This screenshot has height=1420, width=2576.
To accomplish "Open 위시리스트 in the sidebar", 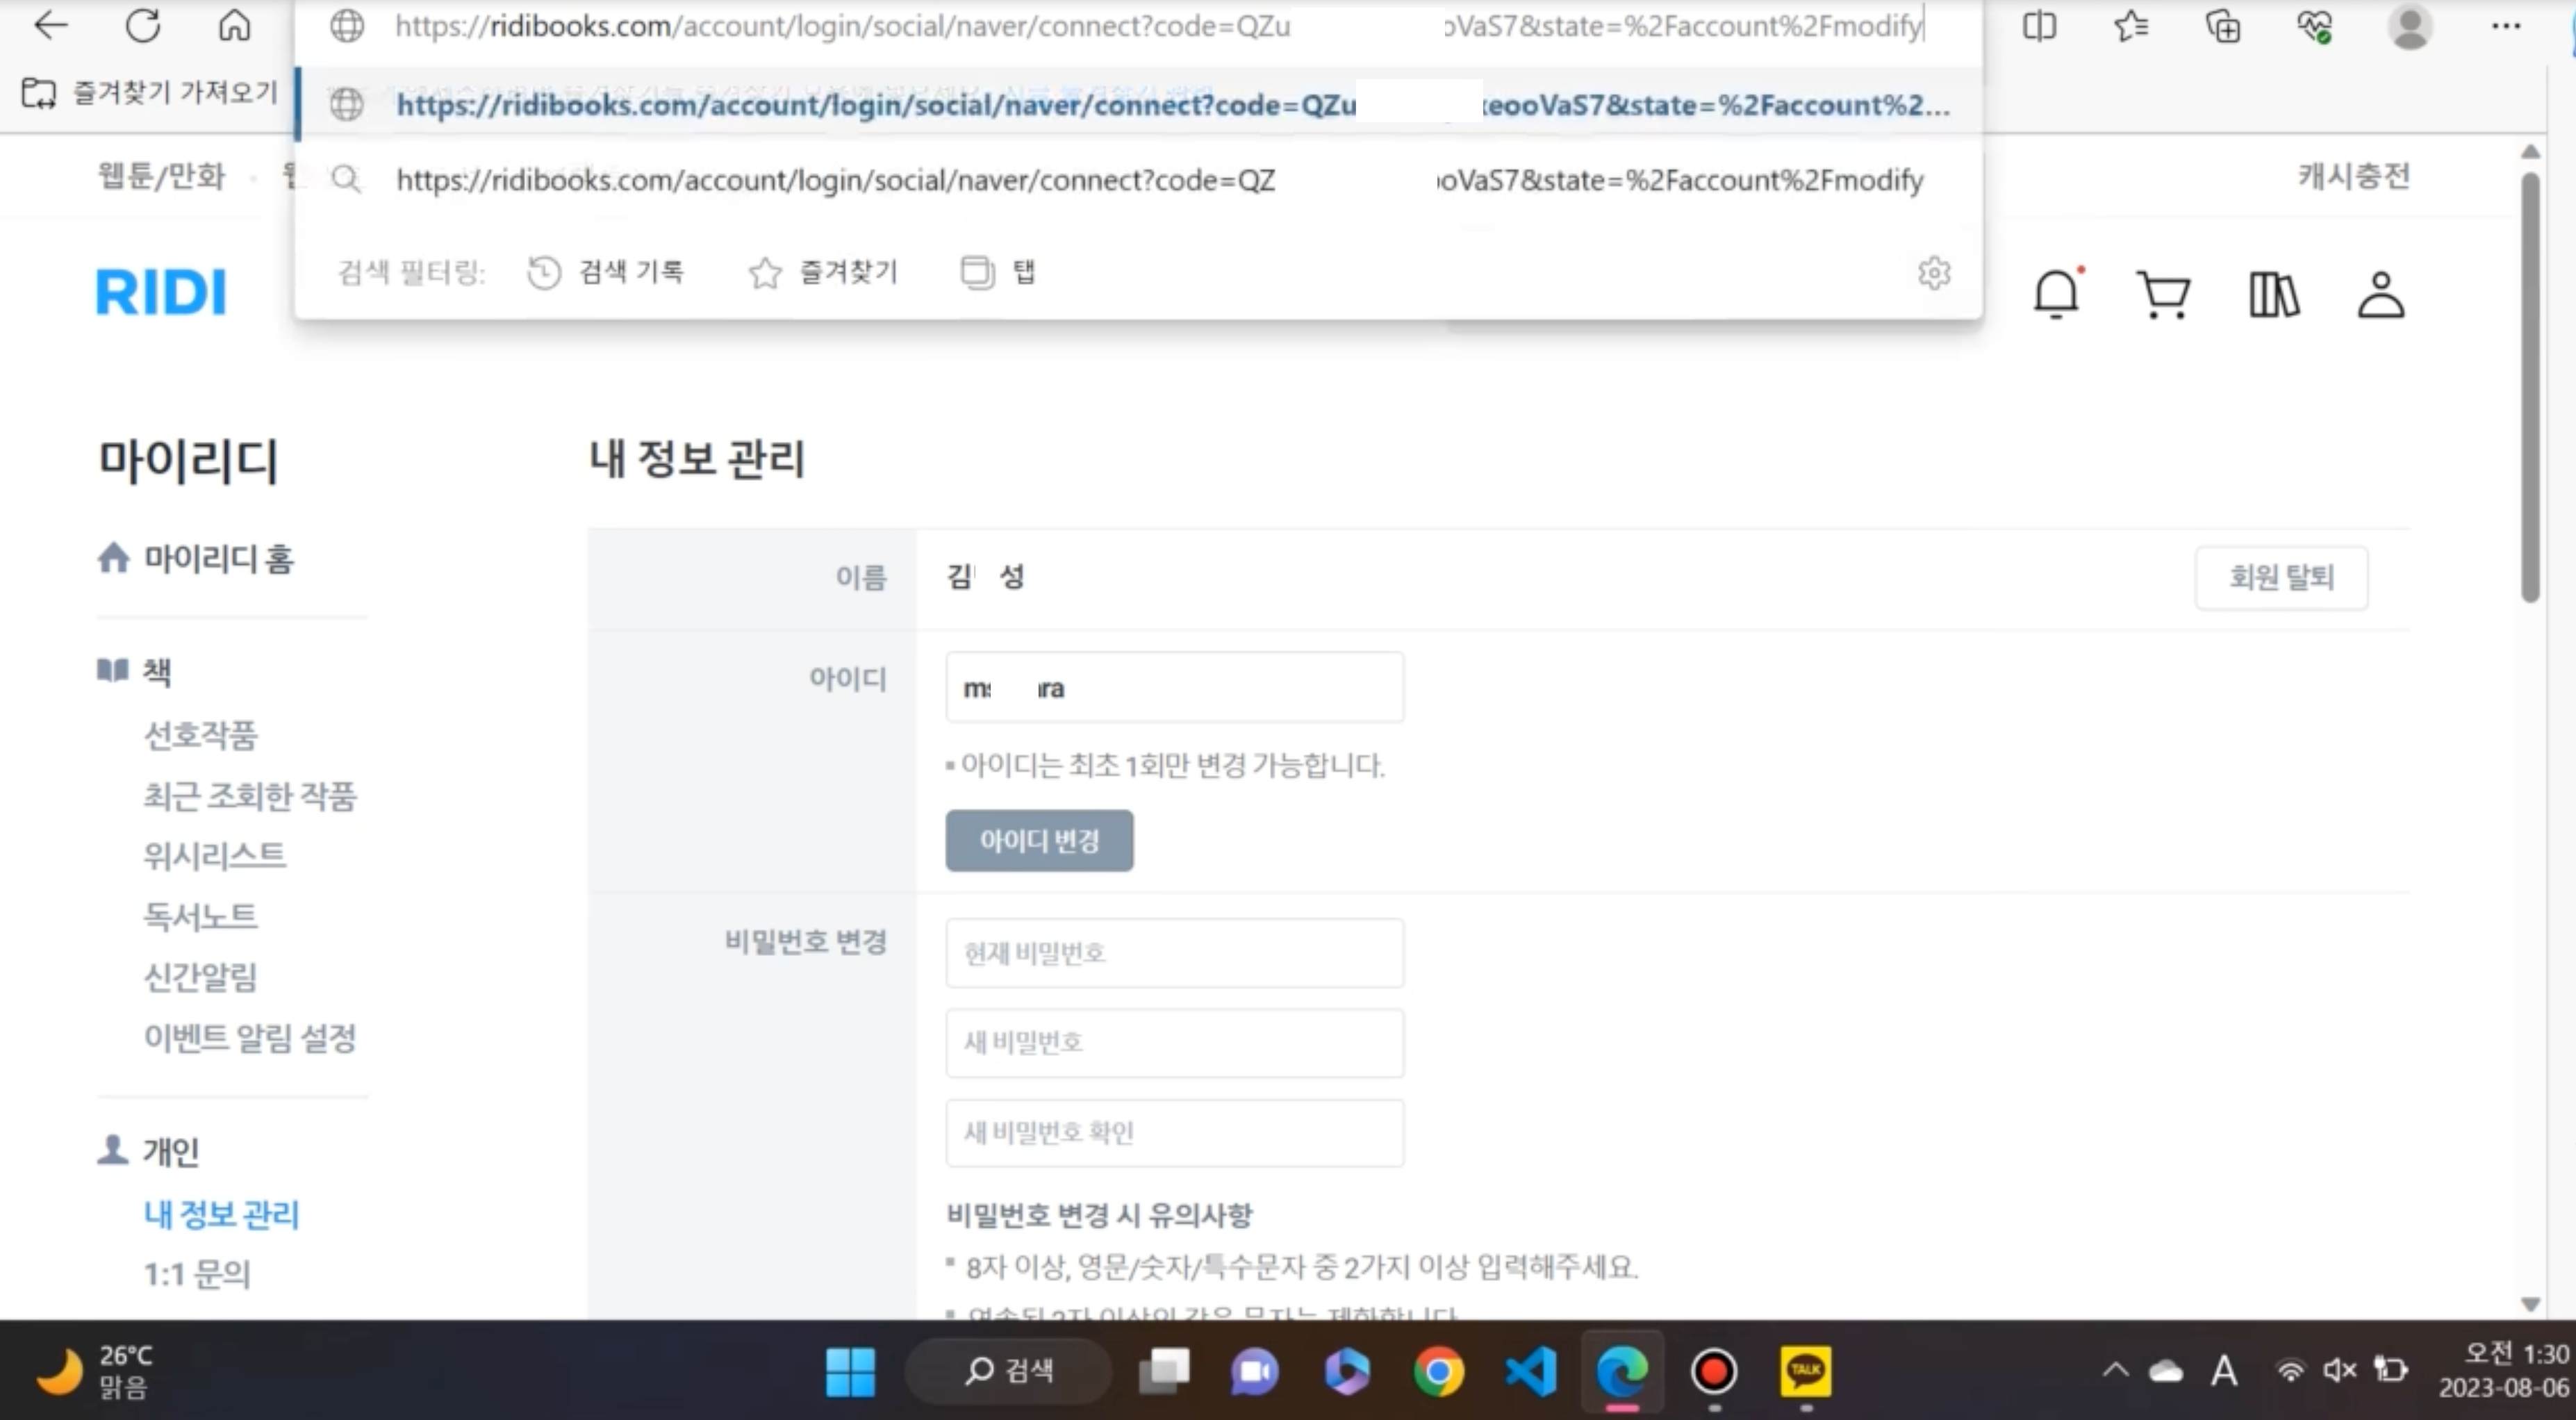I will point(214,855).
